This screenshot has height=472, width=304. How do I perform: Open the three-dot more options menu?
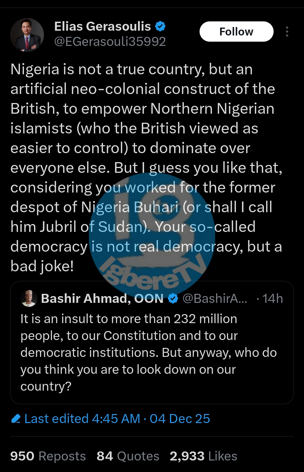tap(287, 32)
